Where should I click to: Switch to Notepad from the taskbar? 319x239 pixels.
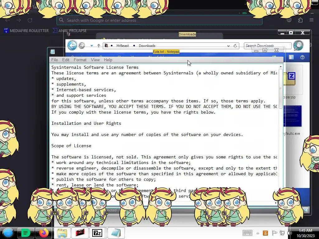116,233
